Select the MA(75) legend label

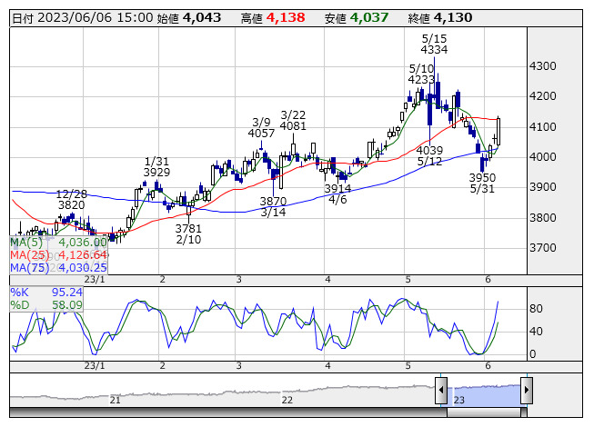click(x=28, y=267)
